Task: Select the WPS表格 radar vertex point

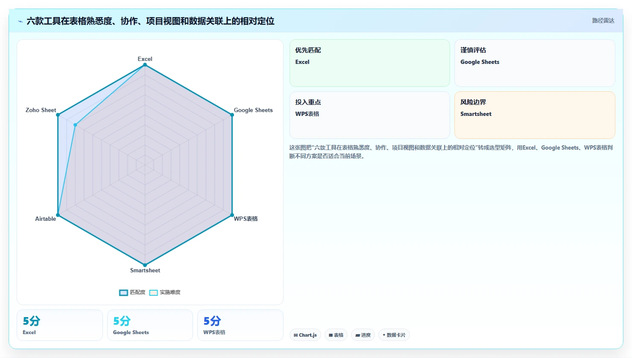Action: 232,215
